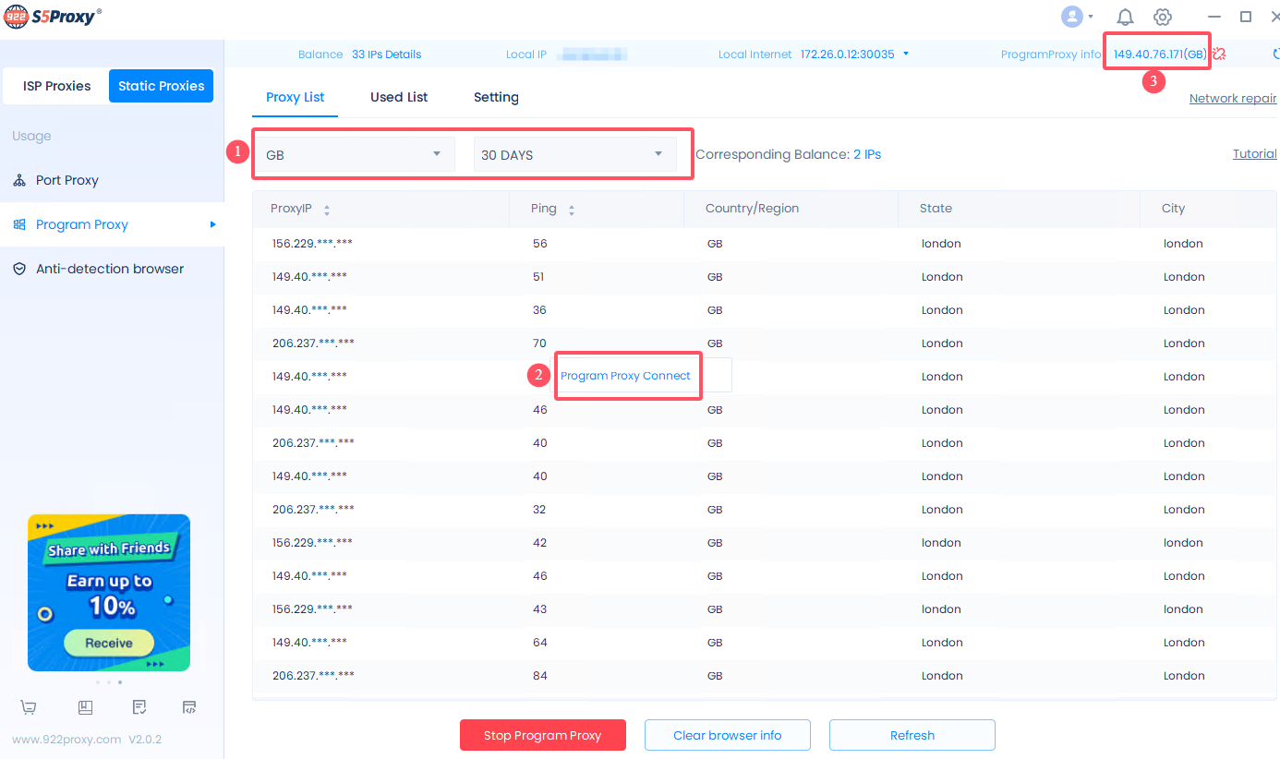Viewport: 1280px width, 759px height.
Task: Click the red disconnect chain icon
Action: 1219,54
